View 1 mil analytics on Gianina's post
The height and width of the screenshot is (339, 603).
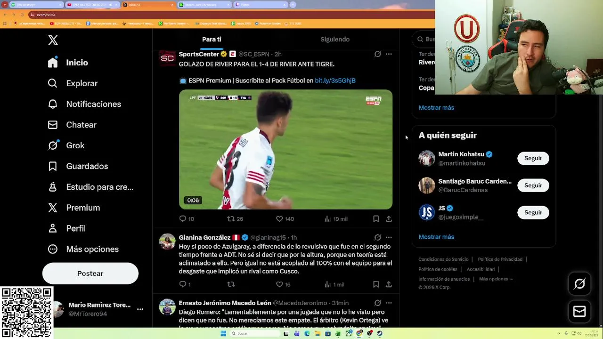[x=334, y=284]
